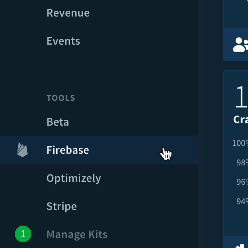The width and height of the screenshot is (248, 248).
Task: Click the green notification badge showing 1
Action: (23, 234)
